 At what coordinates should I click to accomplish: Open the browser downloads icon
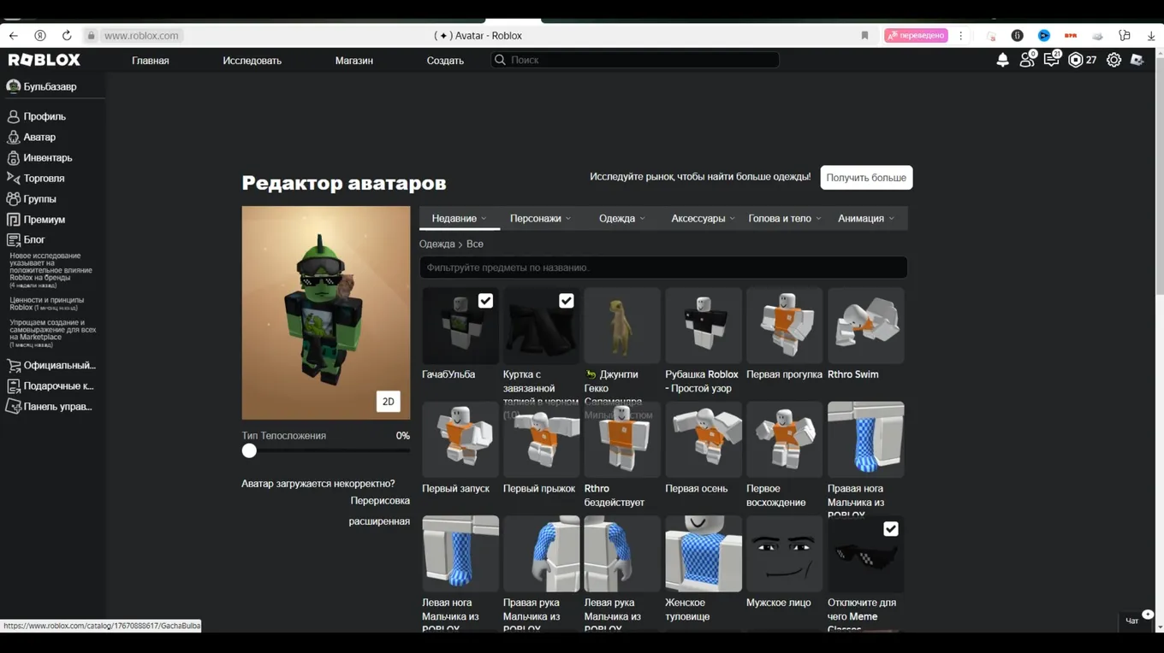1150,35
